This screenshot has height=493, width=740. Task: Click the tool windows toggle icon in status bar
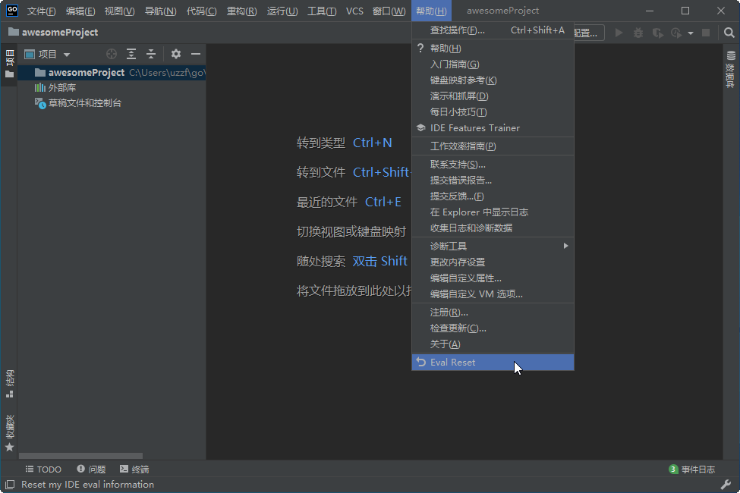click(9, 485)
